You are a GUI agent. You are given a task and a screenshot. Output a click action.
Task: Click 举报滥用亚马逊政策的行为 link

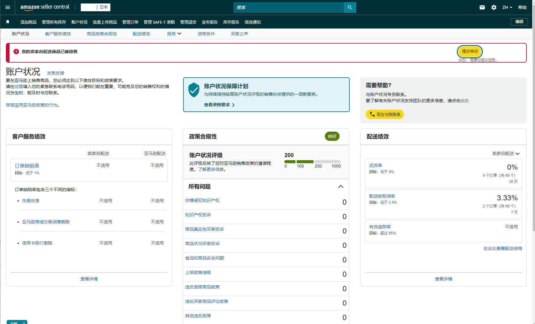tap(32, 105)
